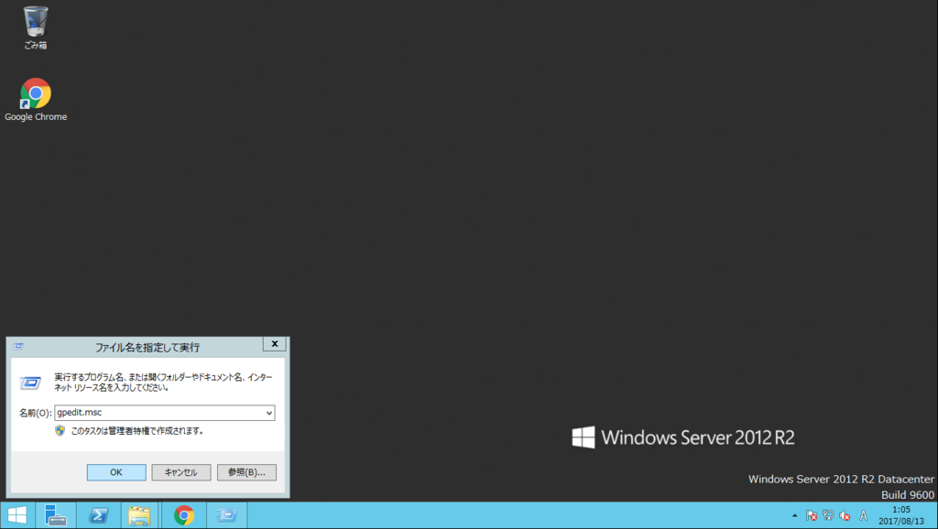
Task: Open the clock and date display
Action: [x=901, y=515]
